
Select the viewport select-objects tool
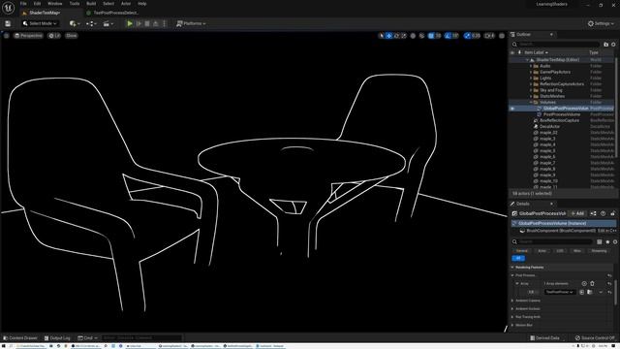[382, 36]
